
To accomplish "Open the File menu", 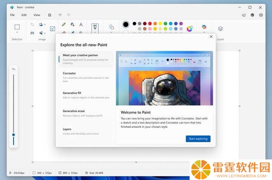I will (12, 15).
